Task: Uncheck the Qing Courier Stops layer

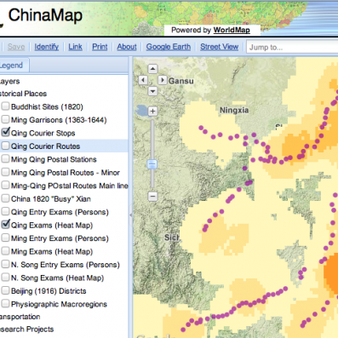Action: [5, 132]
